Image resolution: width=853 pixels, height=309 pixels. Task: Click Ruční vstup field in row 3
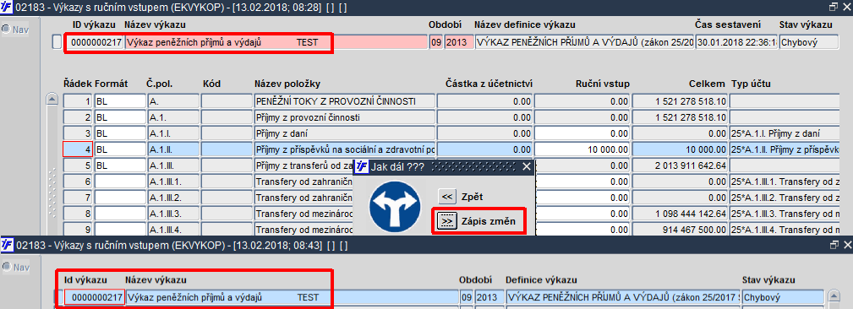coord(582,133)
